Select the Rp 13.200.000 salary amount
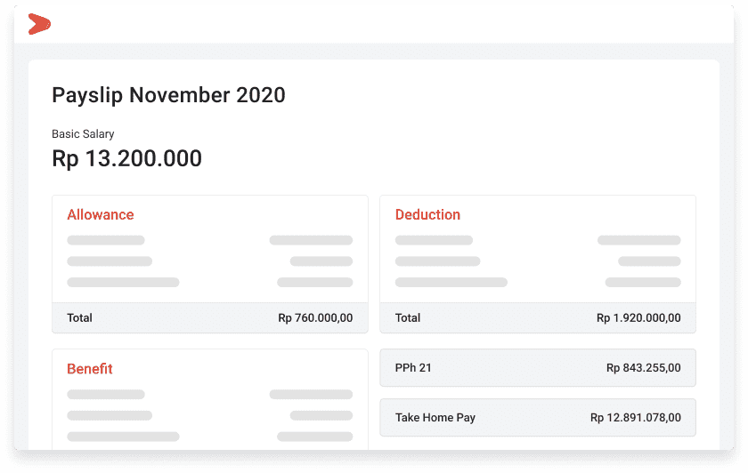Image resolution: width=748 pixels, height=473 pixels. 126,159
